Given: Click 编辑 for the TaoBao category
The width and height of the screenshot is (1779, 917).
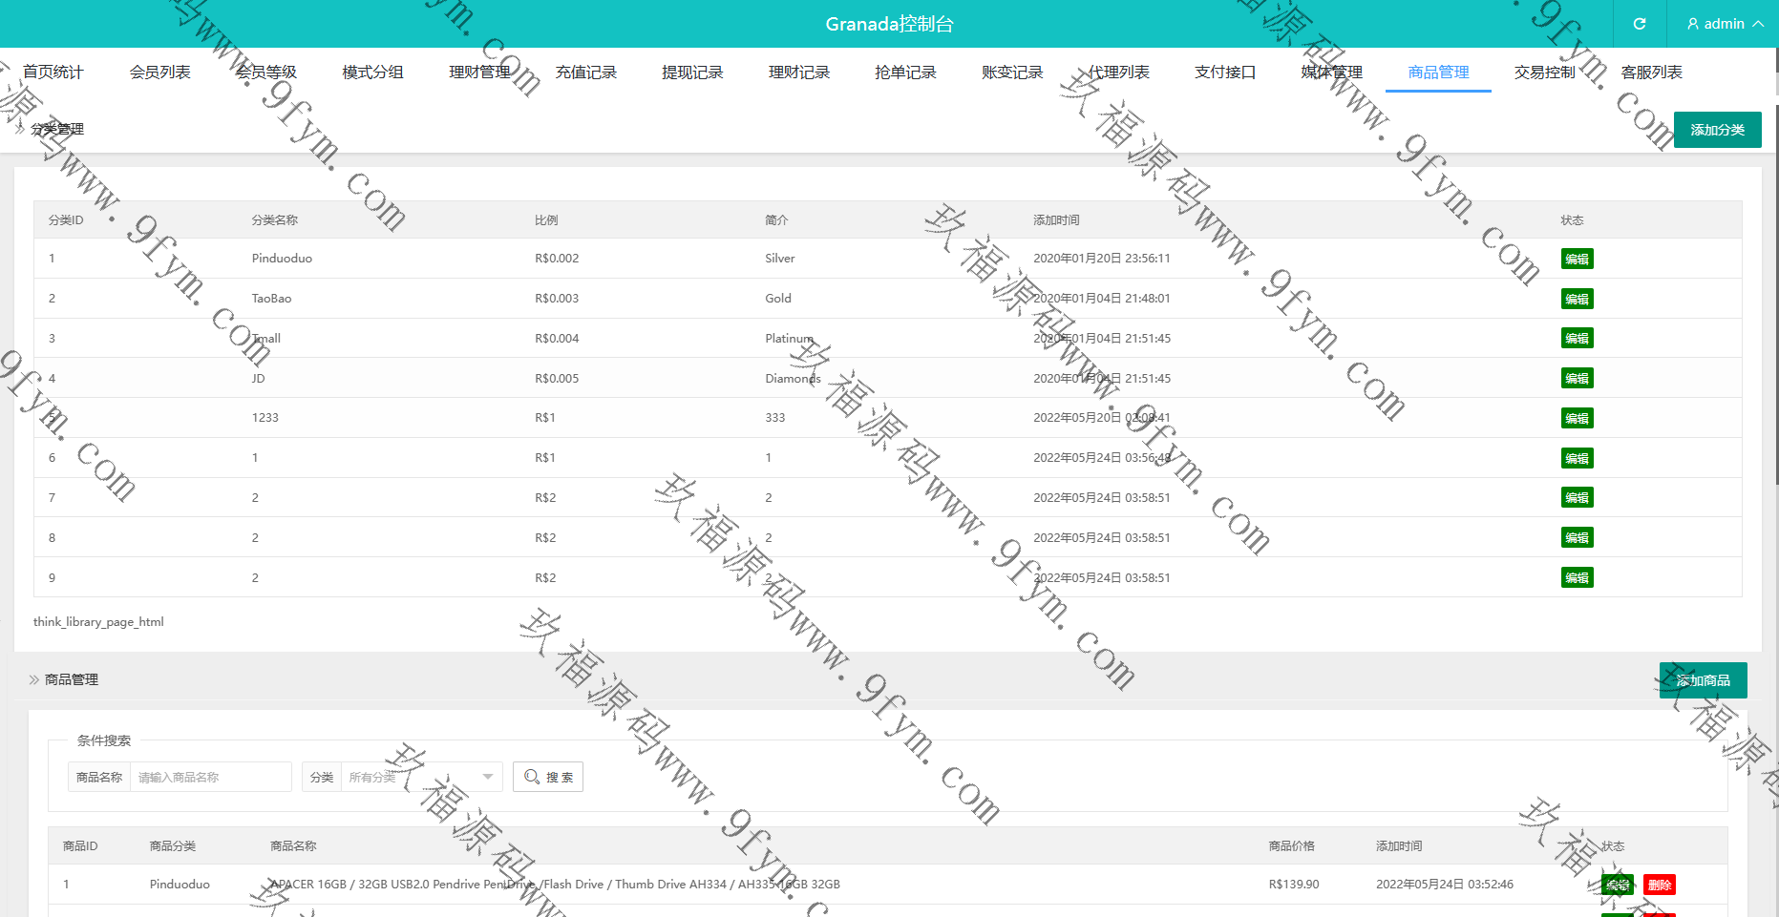Looking at the screenshot, I should [1577, 299].
